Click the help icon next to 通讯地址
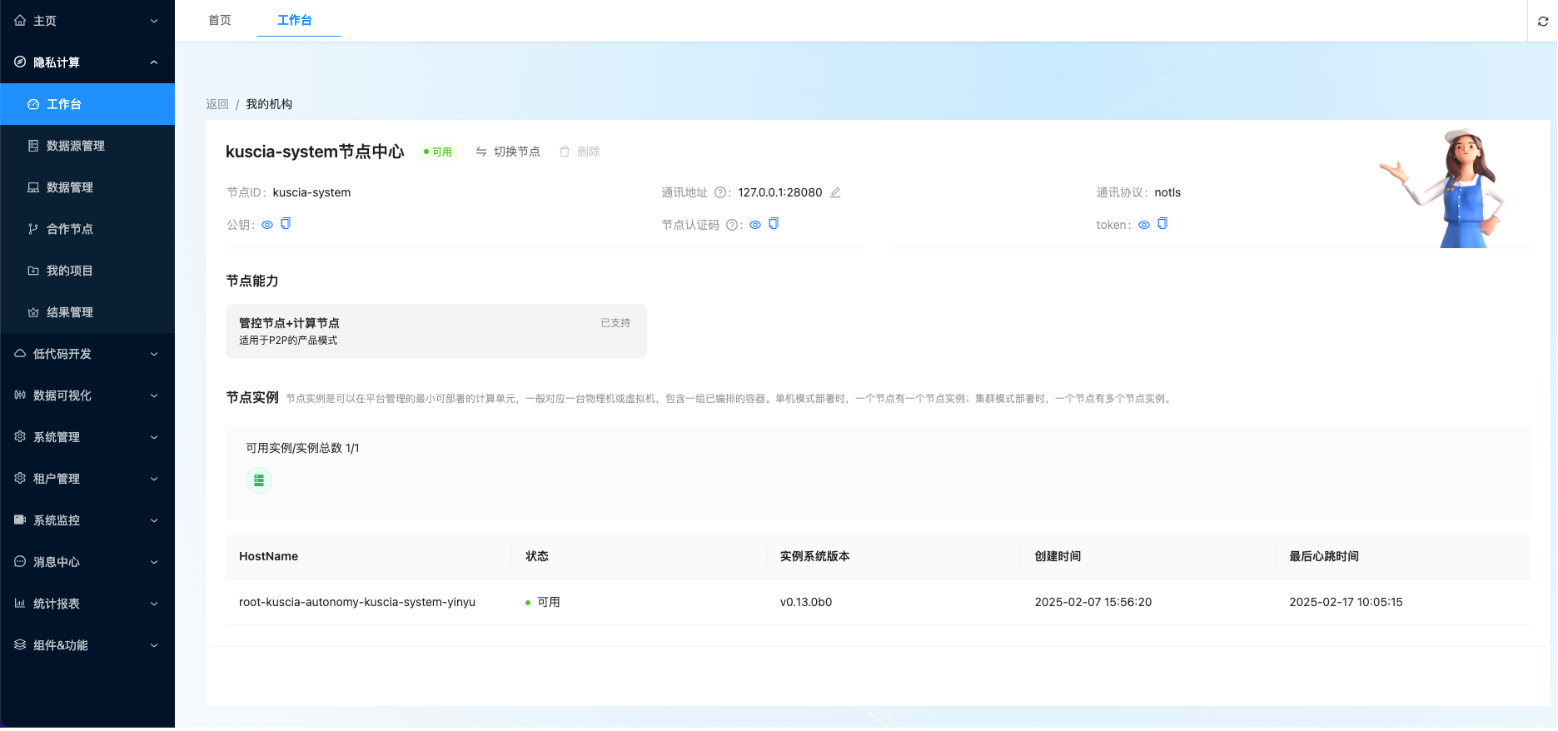Image resolution: width=1558 pixels, height=731 pixels. [x=720, y=192]
